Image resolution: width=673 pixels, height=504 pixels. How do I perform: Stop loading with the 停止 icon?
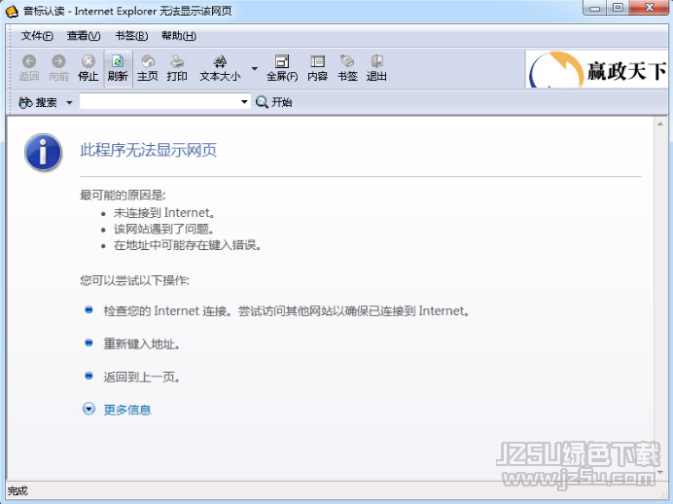coord(89,61)
